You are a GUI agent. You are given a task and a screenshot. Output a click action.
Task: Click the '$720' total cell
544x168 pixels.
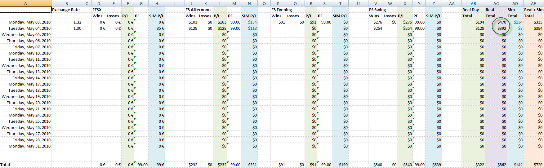(x=533, y=165)
